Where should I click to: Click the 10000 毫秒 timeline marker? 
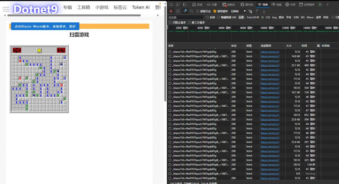267,28
